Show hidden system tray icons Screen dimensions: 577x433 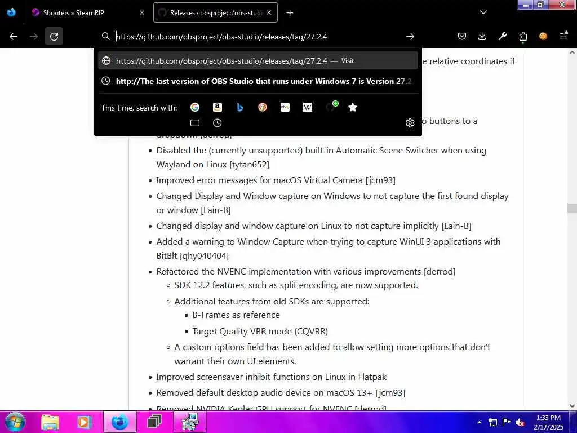click(479, 422)
